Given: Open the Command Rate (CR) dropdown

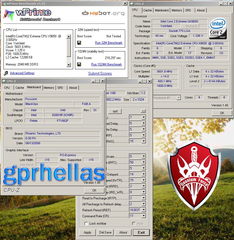Looking at the screenshot, I should 144,216.
